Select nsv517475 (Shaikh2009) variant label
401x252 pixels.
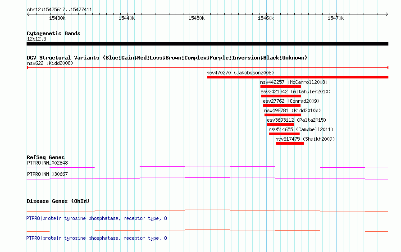click(x=305, y=139)
